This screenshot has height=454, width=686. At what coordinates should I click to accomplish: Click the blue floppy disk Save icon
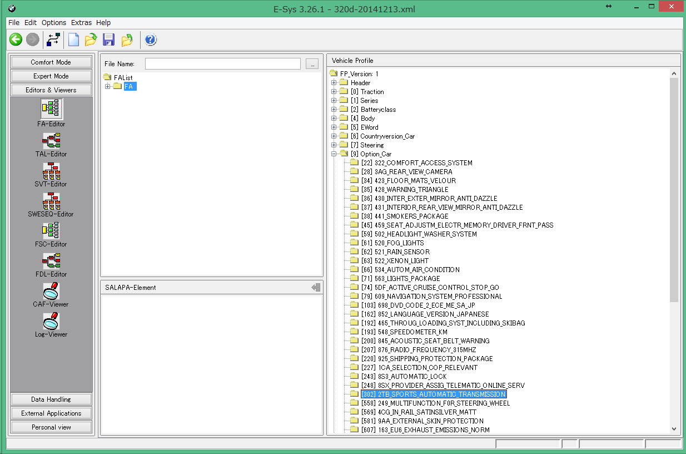(109, 40)
